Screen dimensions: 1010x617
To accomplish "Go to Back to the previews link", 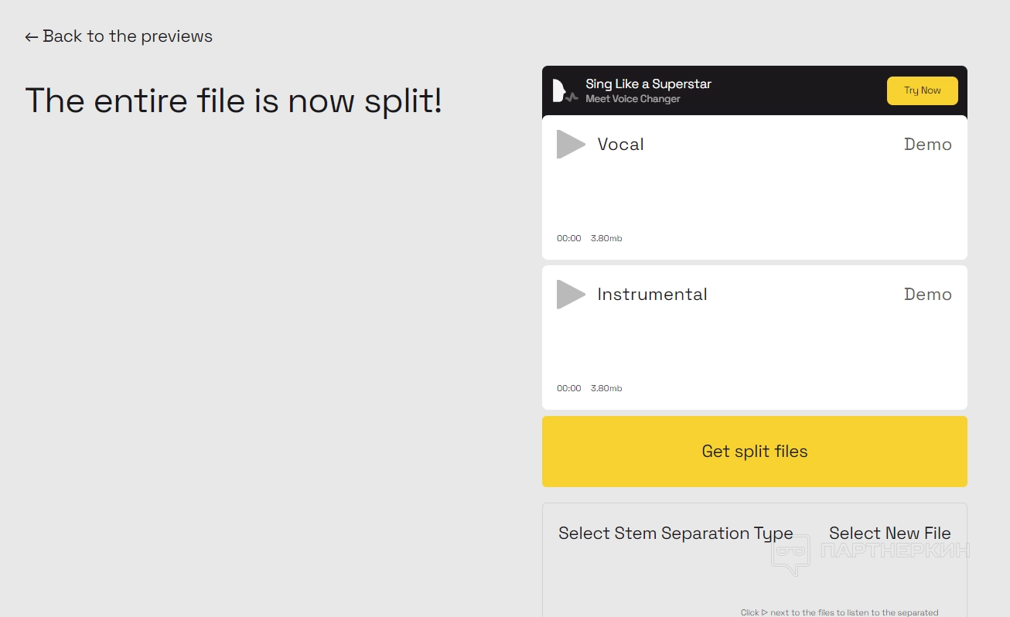I will [128, 36].
